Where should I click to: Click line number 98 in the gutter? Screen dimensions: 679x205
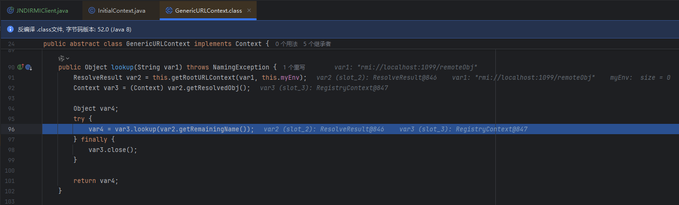(11, 150)
